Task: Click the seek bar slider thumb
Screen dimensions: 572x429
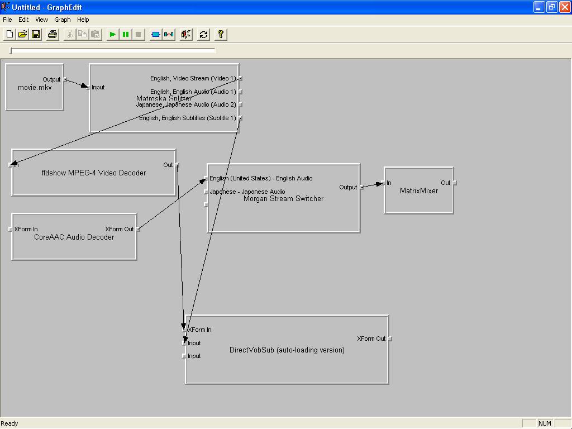Action: [11, 51]
